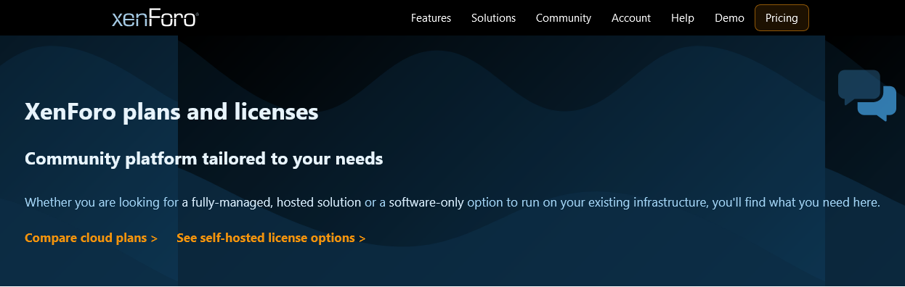The width and height of the screenshot is (905, 287).
Task: Open the chat bubbles widget icon
Action: coord(867,95)
